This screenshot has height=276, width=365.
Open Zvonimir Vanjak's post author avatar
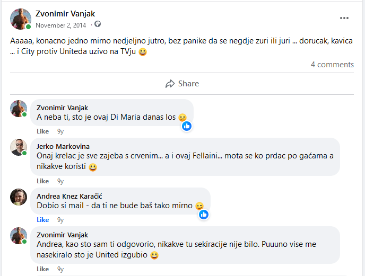(20, 19)
